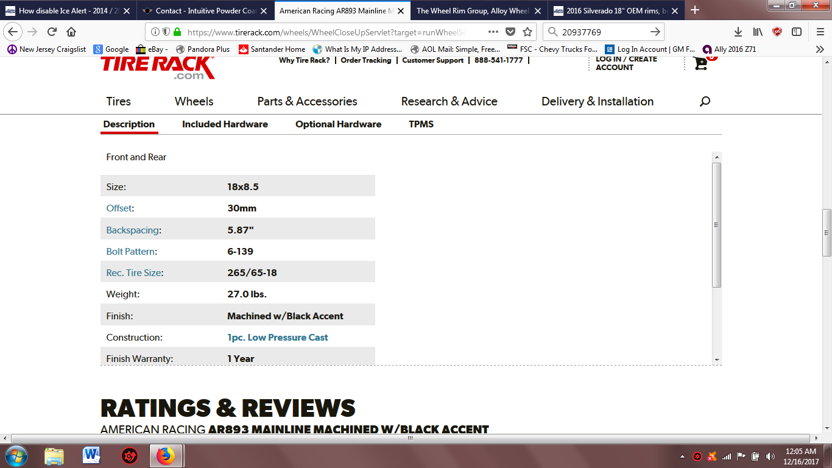Open the Bolt Pattern definition link
Screen dimensions: 832x468
[130, 252]
